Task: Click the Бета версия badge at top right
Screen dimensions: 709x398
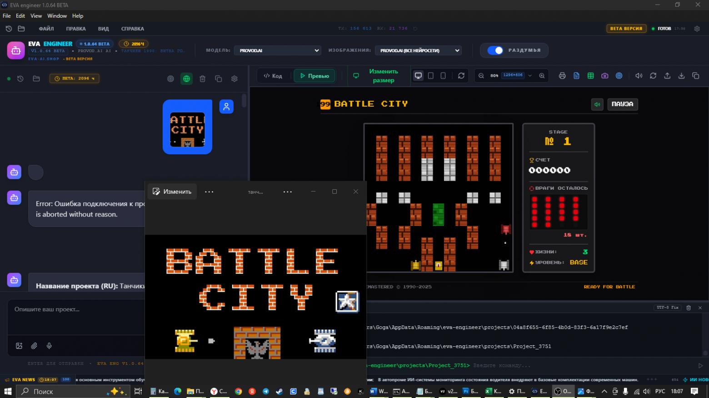Action: point(626,29)
